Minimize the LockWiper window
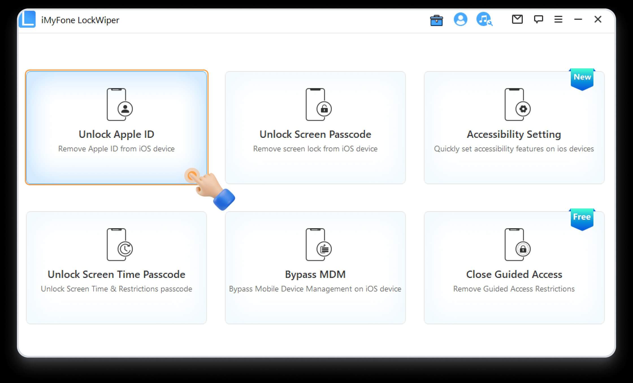The image size is (633, 383). click(578, 19)
